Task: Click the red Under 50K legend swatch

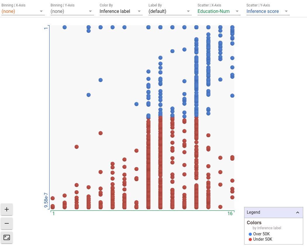Action: click(250, 239)
